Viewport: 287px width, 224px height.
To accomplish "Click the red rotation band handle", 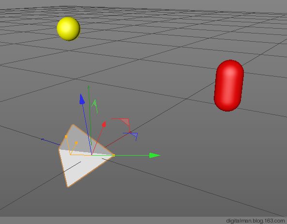I will 125,122.
